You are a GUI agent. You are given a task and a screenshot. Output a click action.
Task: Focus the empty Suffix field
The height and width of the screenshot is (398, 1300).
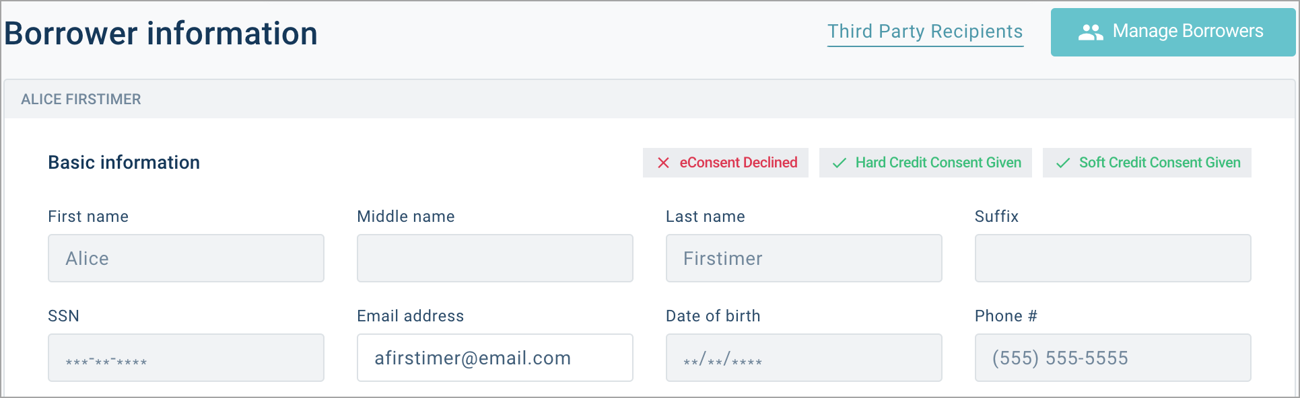(x=1113, y=258)
